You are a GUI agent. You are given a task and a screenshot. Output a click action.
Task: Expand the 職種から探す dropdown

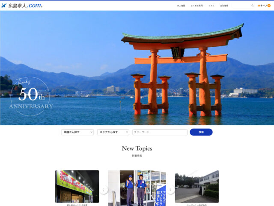77,132
